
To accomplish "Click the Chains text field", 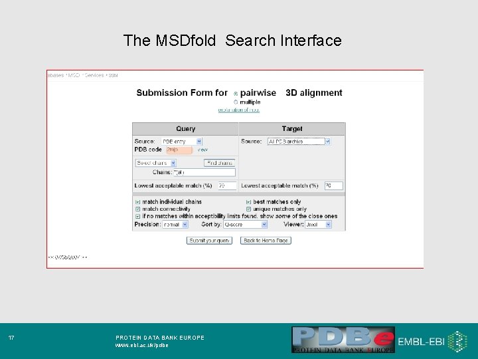I will (204, 172).
